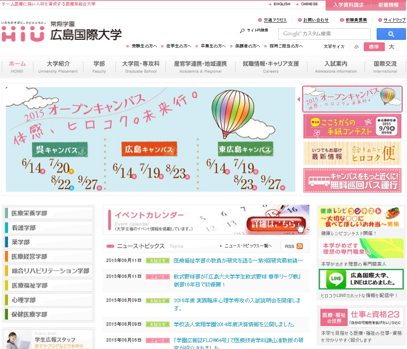The width and height of the screenshot is (407, 349).
Task: Set text size to 標準 (standard)
Action: (x=373, y=47)
